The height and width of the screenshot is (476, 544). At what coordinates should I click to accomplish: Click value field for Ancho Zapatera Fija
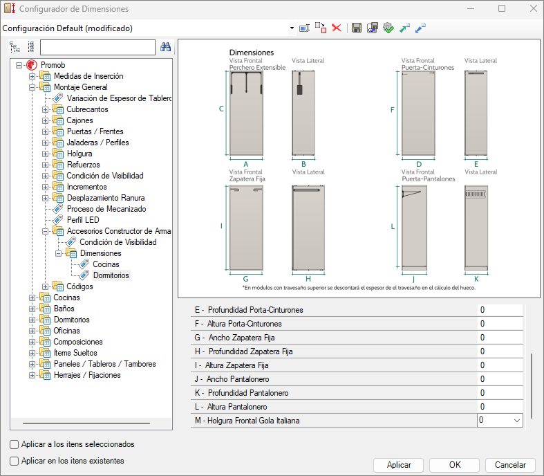click(500, 338)
